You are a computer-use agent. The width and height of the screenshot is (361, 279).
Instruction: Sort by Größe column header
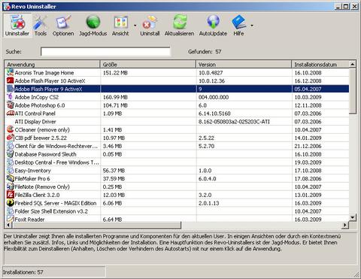click(x=148, y=65)
